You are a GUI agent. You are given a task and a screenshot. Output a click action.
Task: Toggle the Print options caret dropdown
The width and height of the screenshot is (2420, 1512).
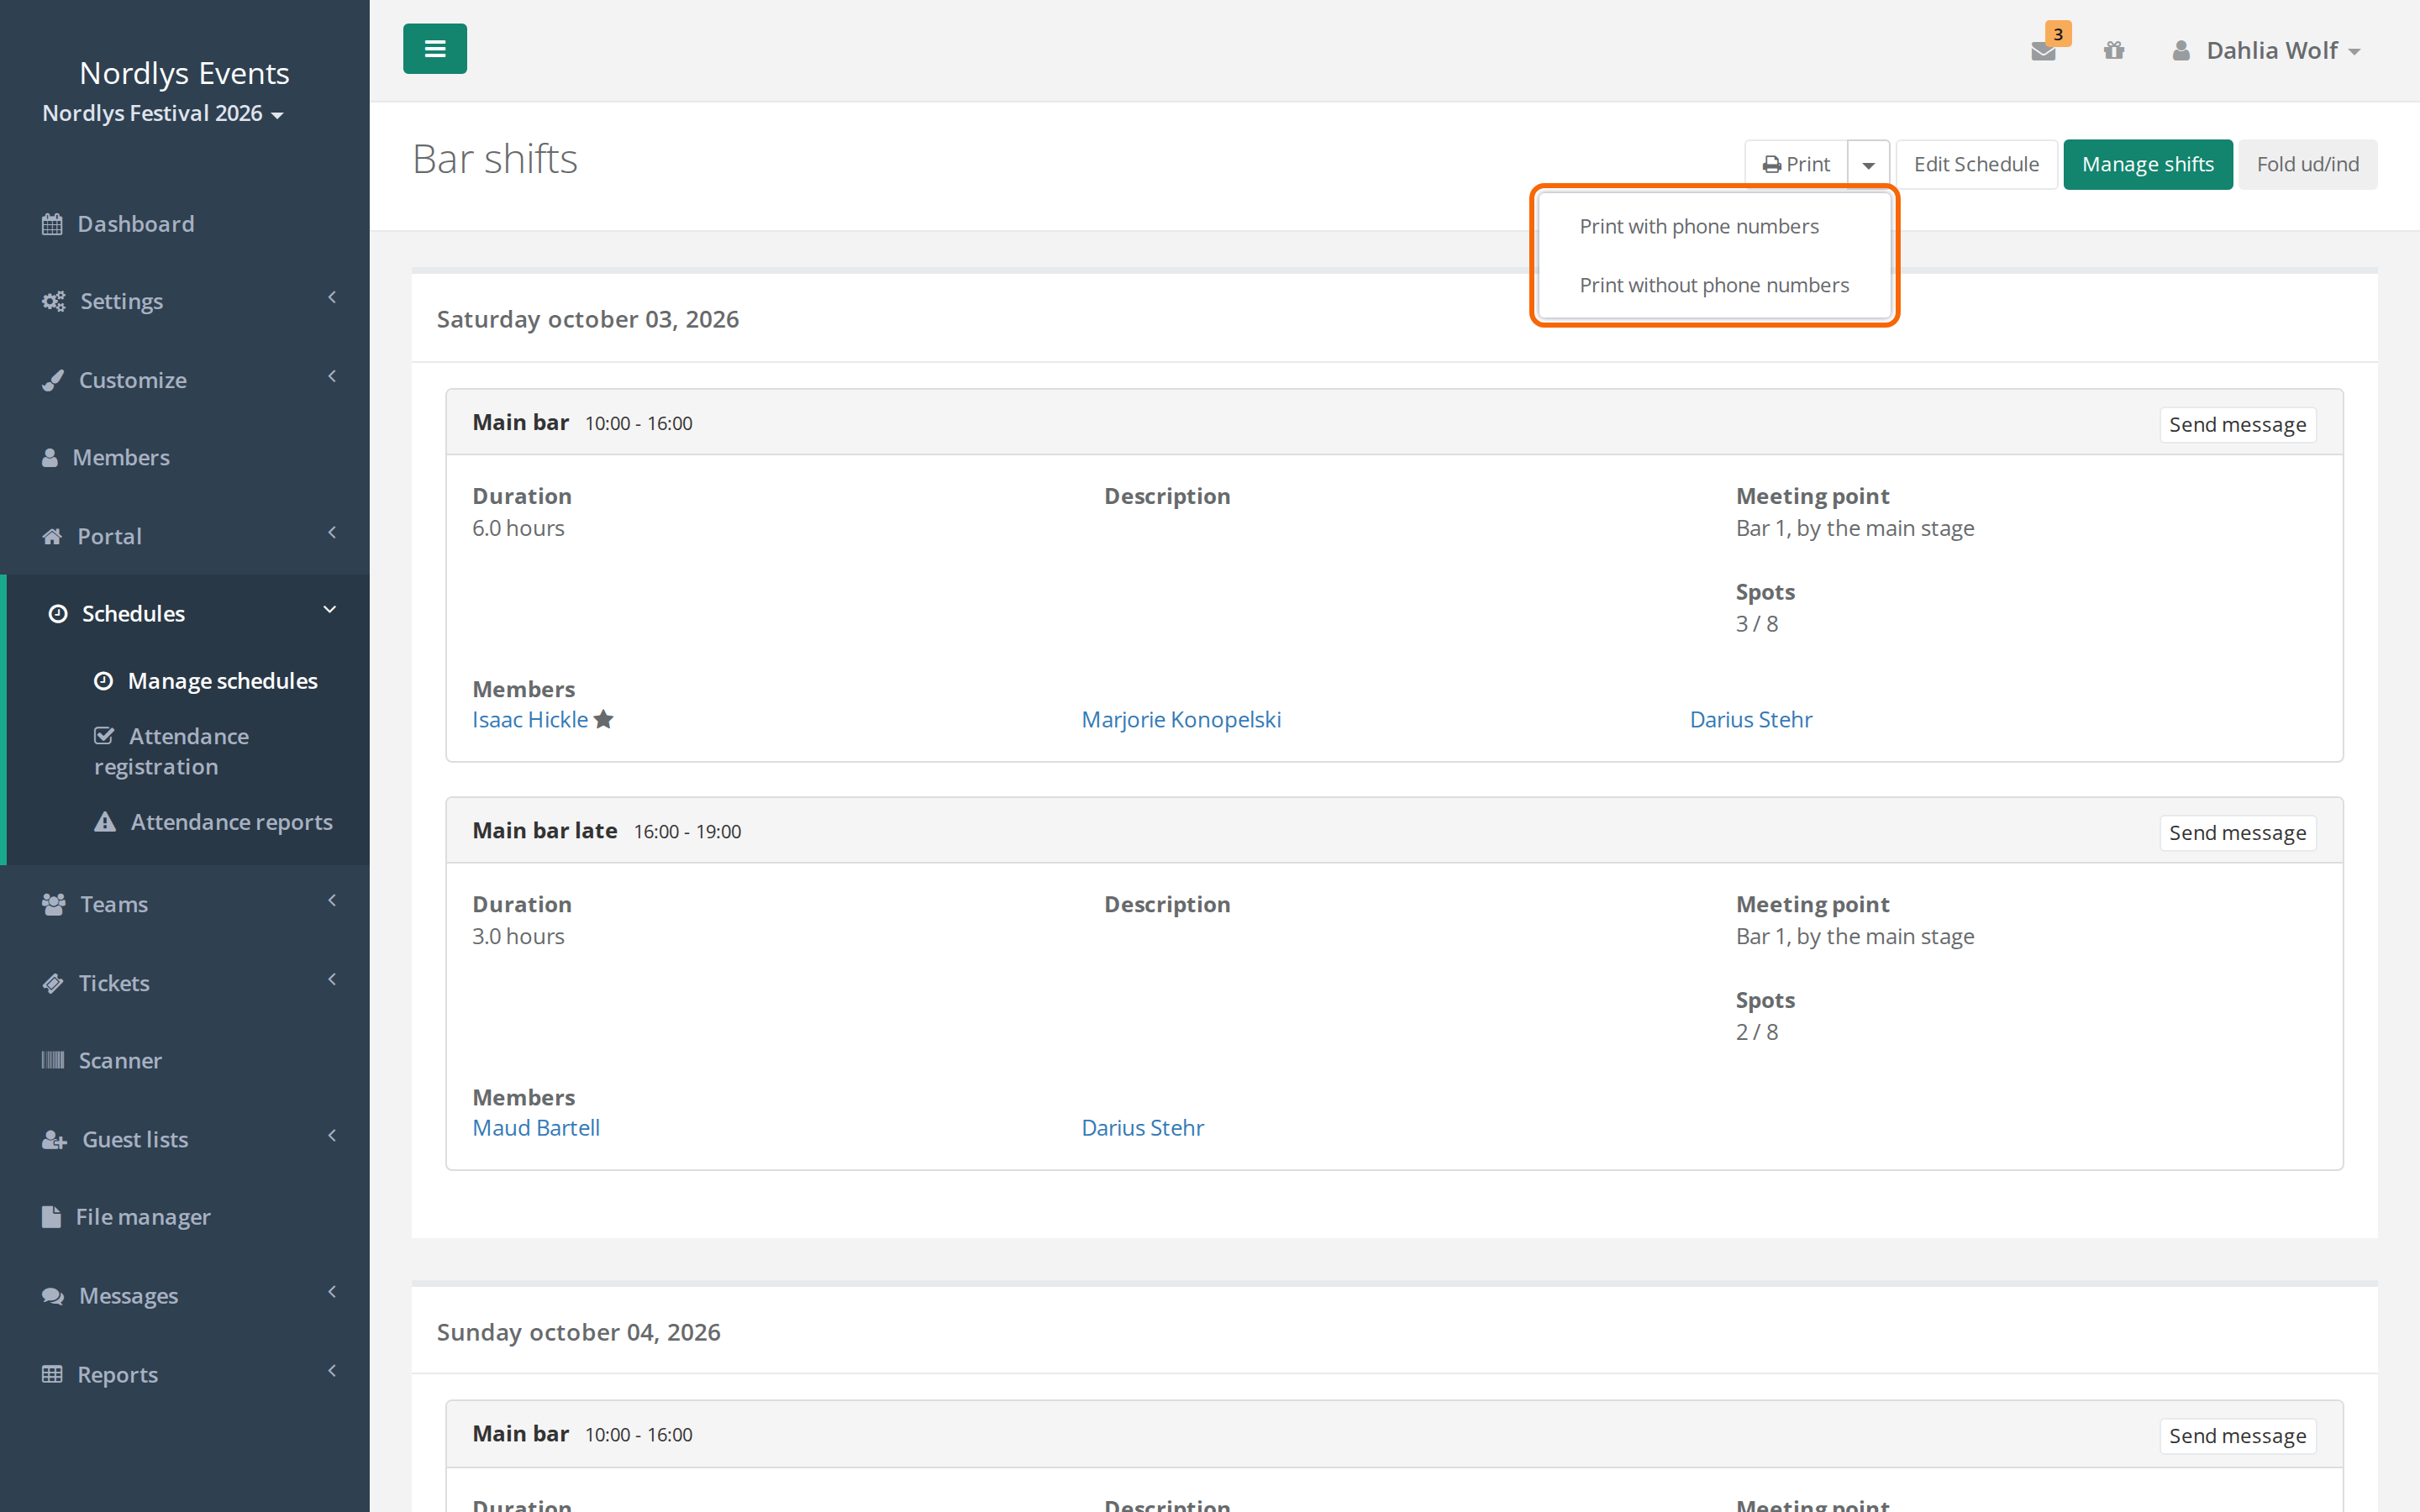click(1868, 164)
